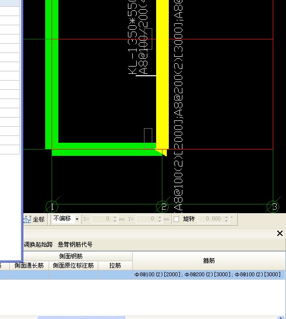Click the rotation angle input field
Viewport: 286px width, 319px height.
click(x=211, y=219)
